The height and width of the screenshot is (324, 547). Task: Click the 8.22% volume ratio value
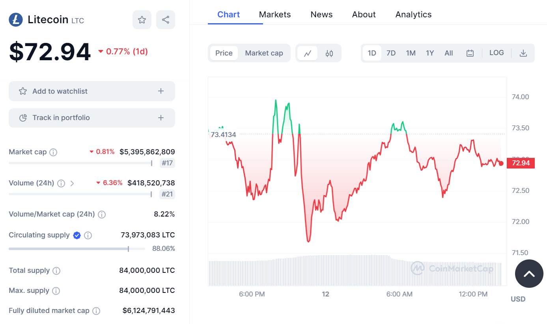point(164,215)
